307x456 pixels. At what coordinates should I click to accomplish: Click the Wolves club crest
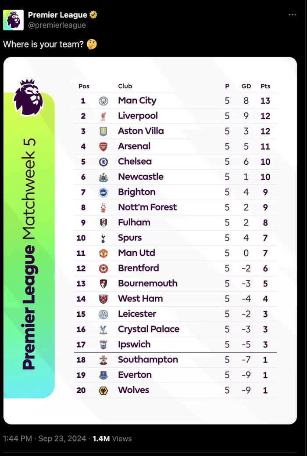click(104, 390)
